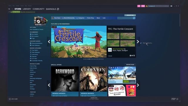
Task: Click BROWSE MORE special offers button
Action: tap(130, 65)
